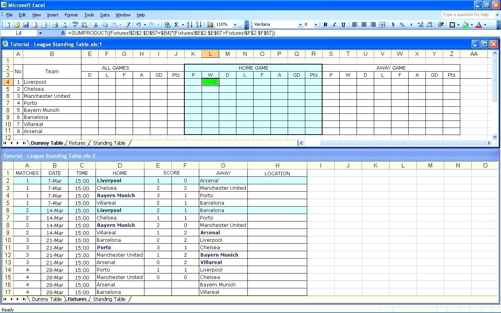
Task: Open the Name Box dropdown arrow
Action: click(x=40, y=33)
